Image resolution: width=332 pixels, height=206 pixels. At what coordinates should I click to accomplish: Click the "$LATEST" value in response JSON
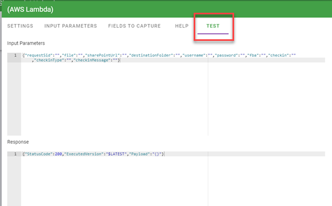[116, 154]
